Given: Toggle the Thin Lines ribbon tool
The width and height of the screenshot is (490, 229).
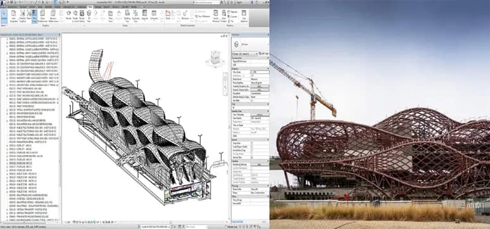Looking at the screenshot, I should [x=34, y=16].
